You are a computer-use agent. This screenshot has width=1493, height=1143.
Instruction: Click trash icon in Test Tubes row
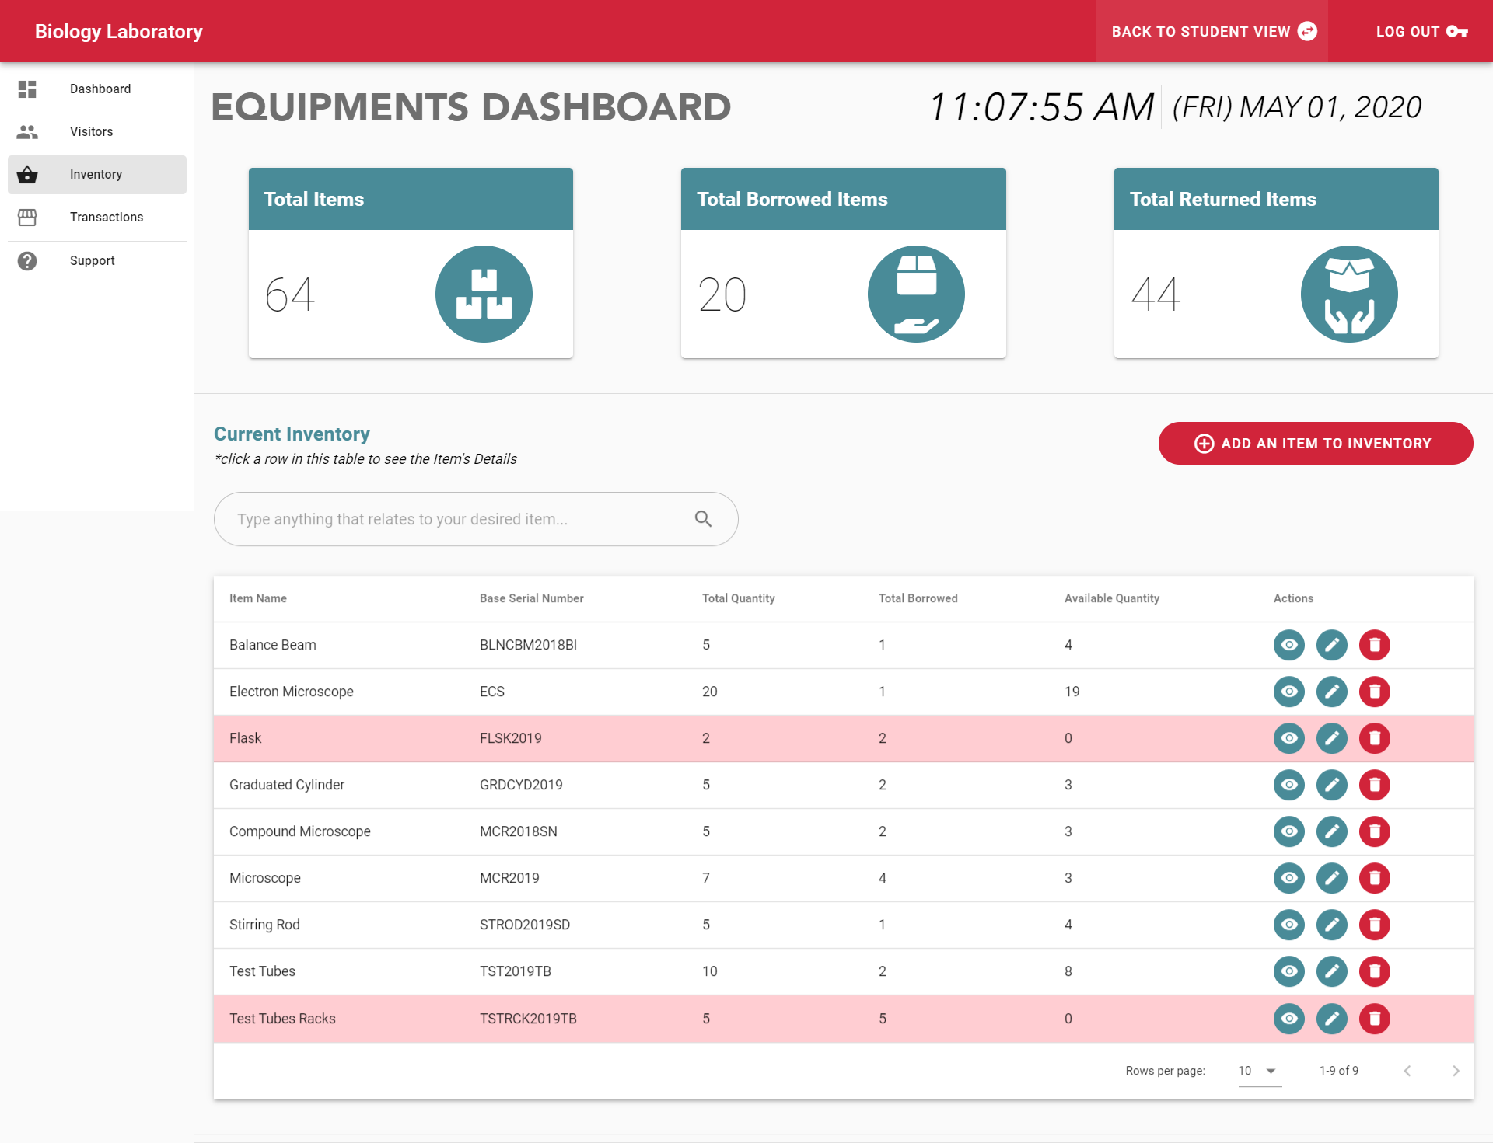point(1374,971)
